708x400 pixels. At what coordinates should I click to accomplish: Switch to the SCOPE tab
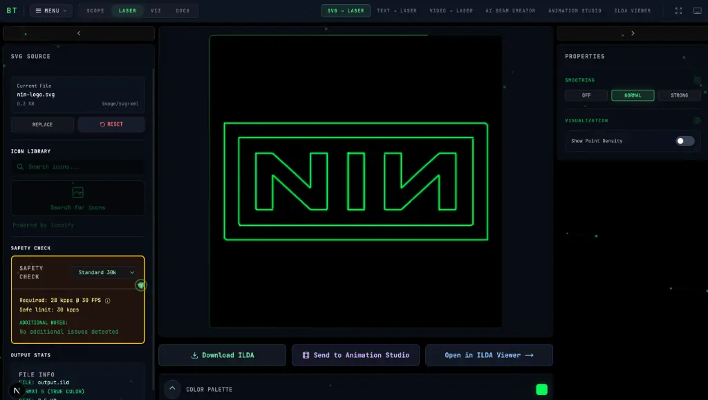coord(95,10)
